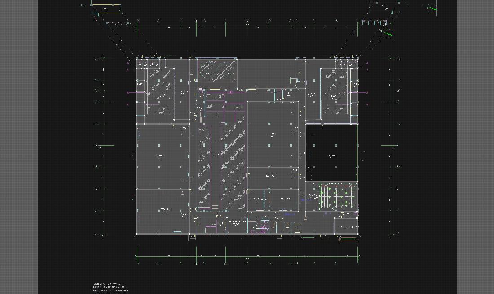Select the large middle-left room
The width and height of the screenshot is (494, 294).
coord(162,156)
